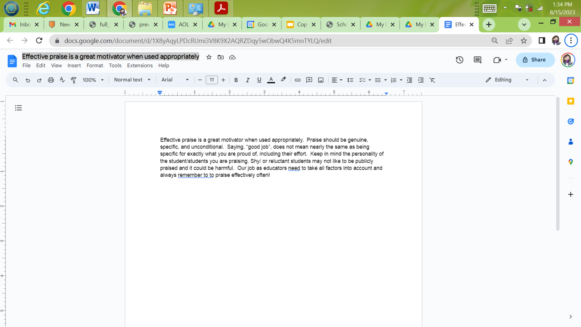Open the Format menu
The width and height of the screenshot is (581, 327).
point(94,65)
